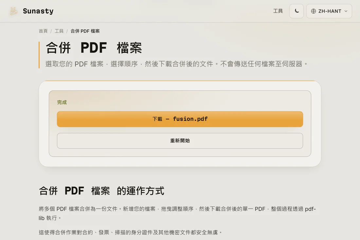Download the merged fusion.pdf file
The height and width of the screenshot is (240, 360).
tap(180, 119)
